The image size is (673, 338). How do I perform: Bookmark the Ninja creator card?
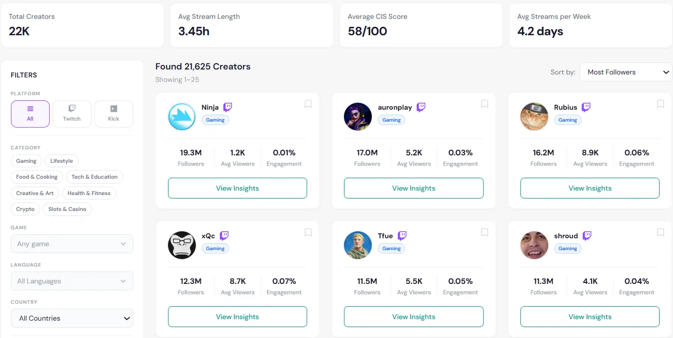coord(308,104)
